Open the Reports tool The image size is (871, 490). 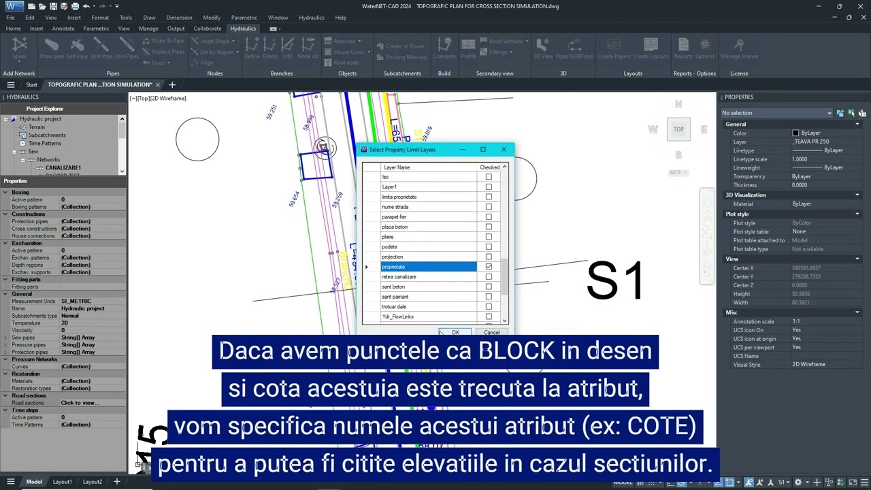click(683, 48)
